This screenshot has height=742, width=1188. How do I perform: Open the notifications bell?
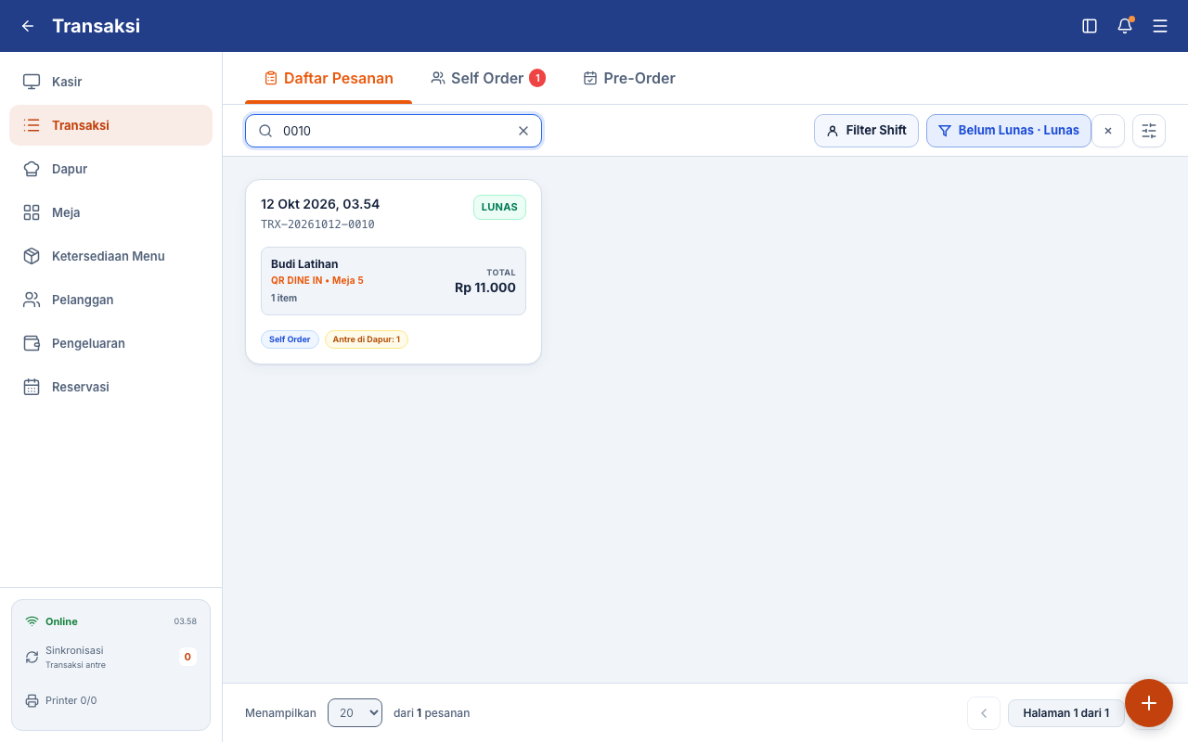coord(1125,26)
